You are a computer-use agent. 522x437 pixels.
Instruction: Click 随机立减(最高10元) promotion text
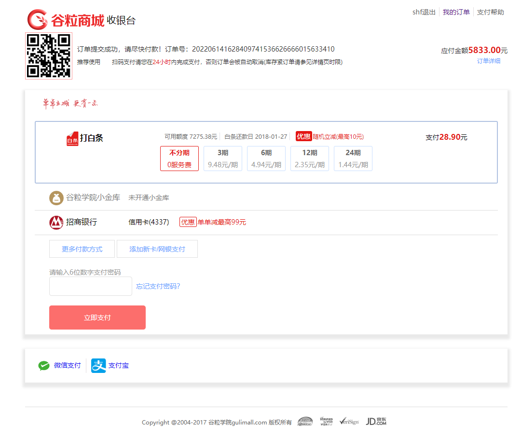(x=338, y=137)
